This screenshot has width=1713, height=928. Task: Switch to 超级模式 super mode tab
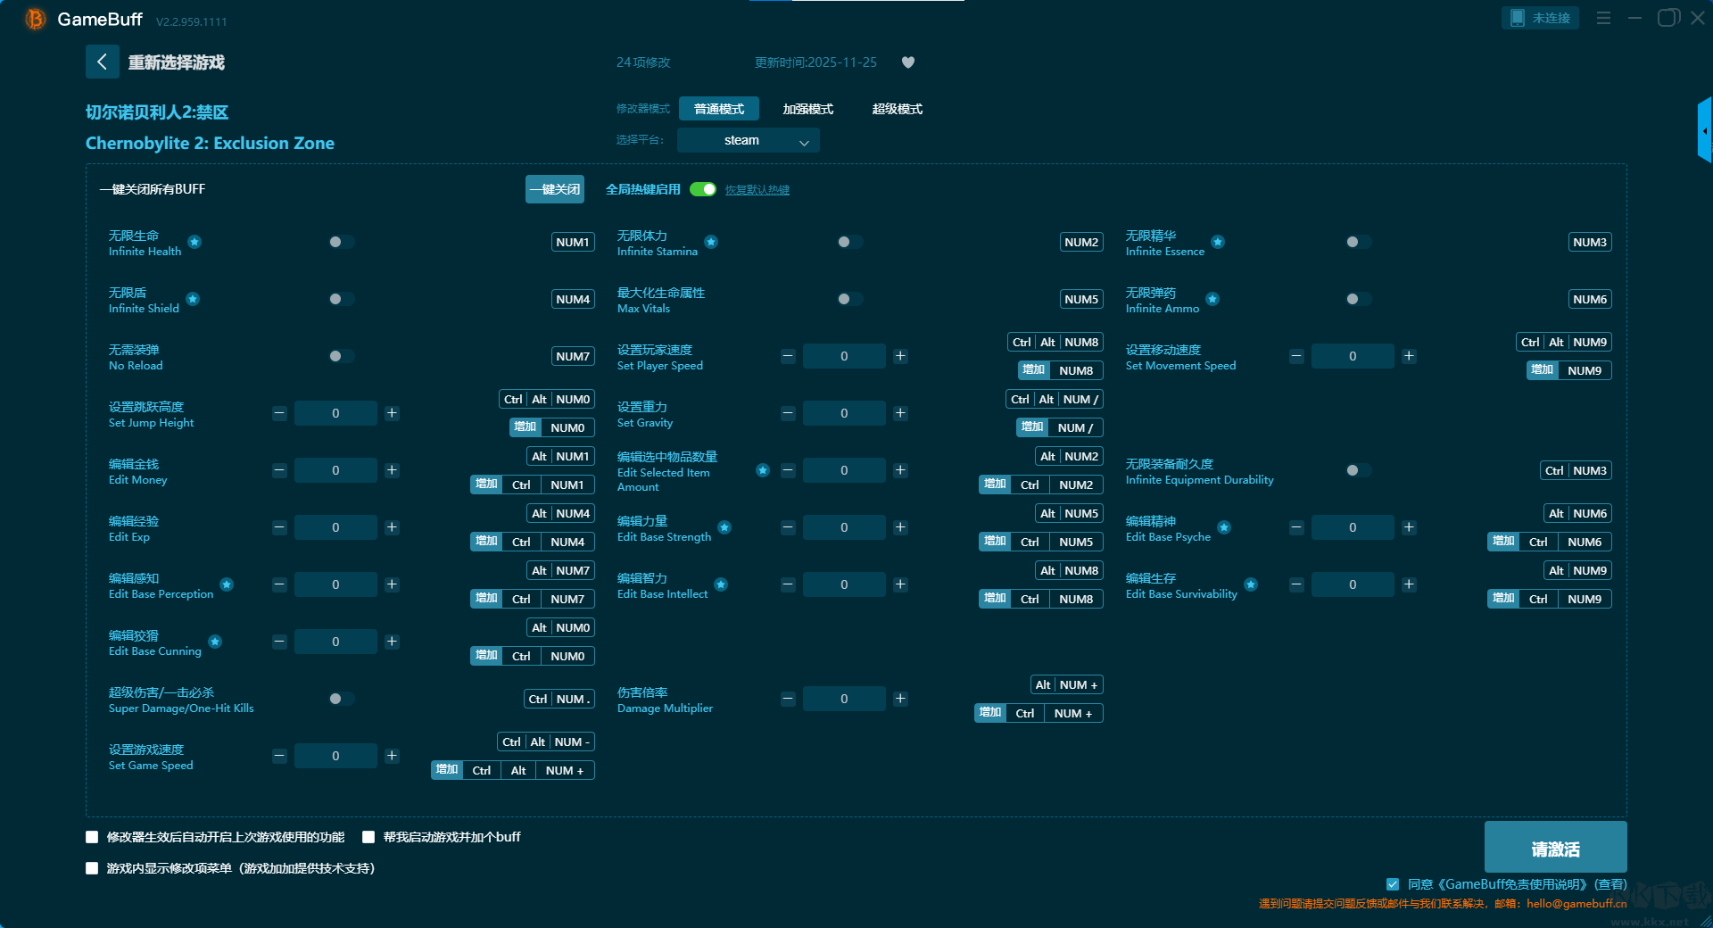(x=897, y=109)
